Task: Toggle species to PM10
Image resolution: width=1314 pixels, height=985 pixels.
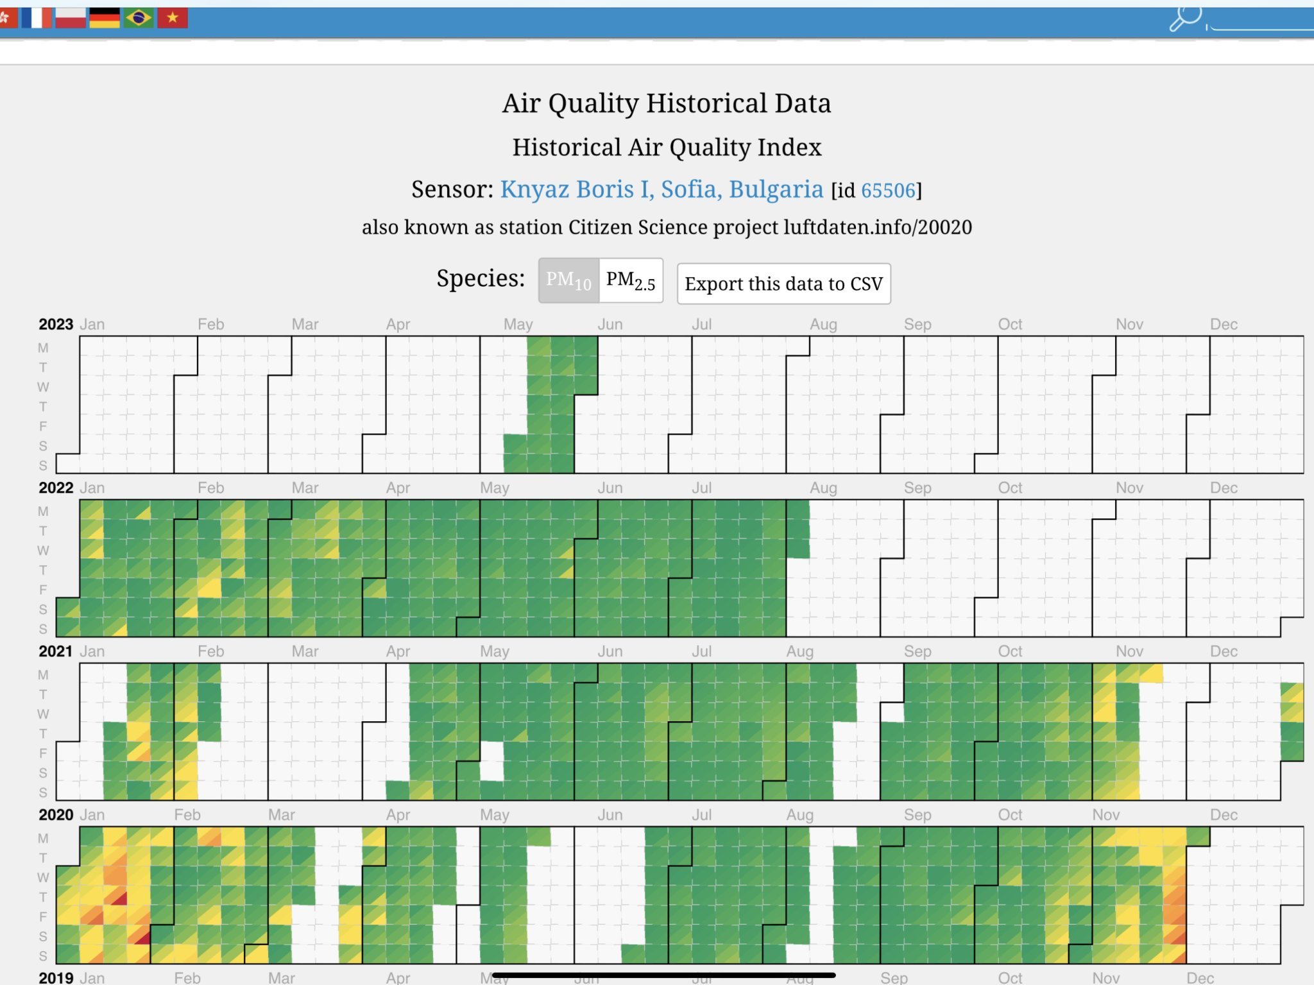Action: (568, 281)
